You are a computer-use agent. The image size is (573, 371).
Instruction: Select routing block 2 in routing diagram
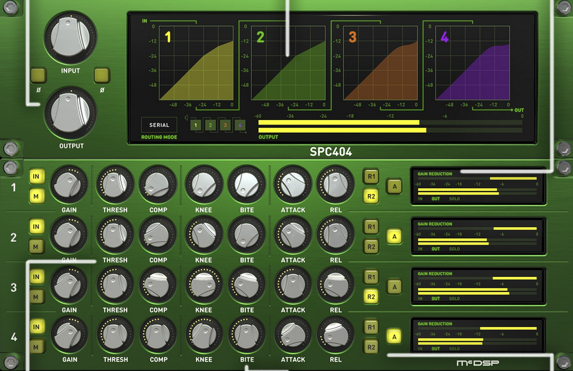click(x=210, y=125)
